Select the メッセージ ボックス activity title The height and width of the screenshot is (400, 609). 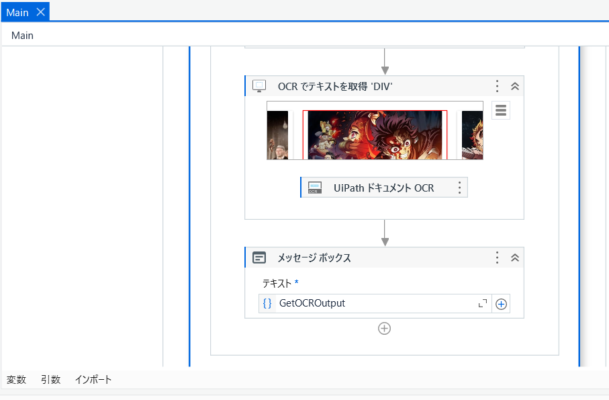[314, 257]
